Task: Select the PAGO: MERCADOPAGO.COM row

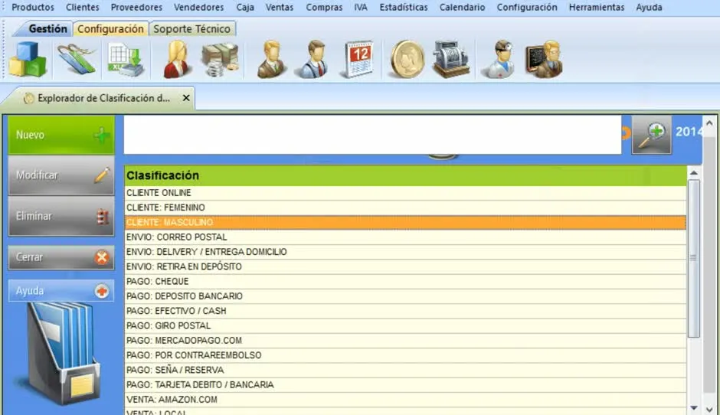Action: (405, 340)
